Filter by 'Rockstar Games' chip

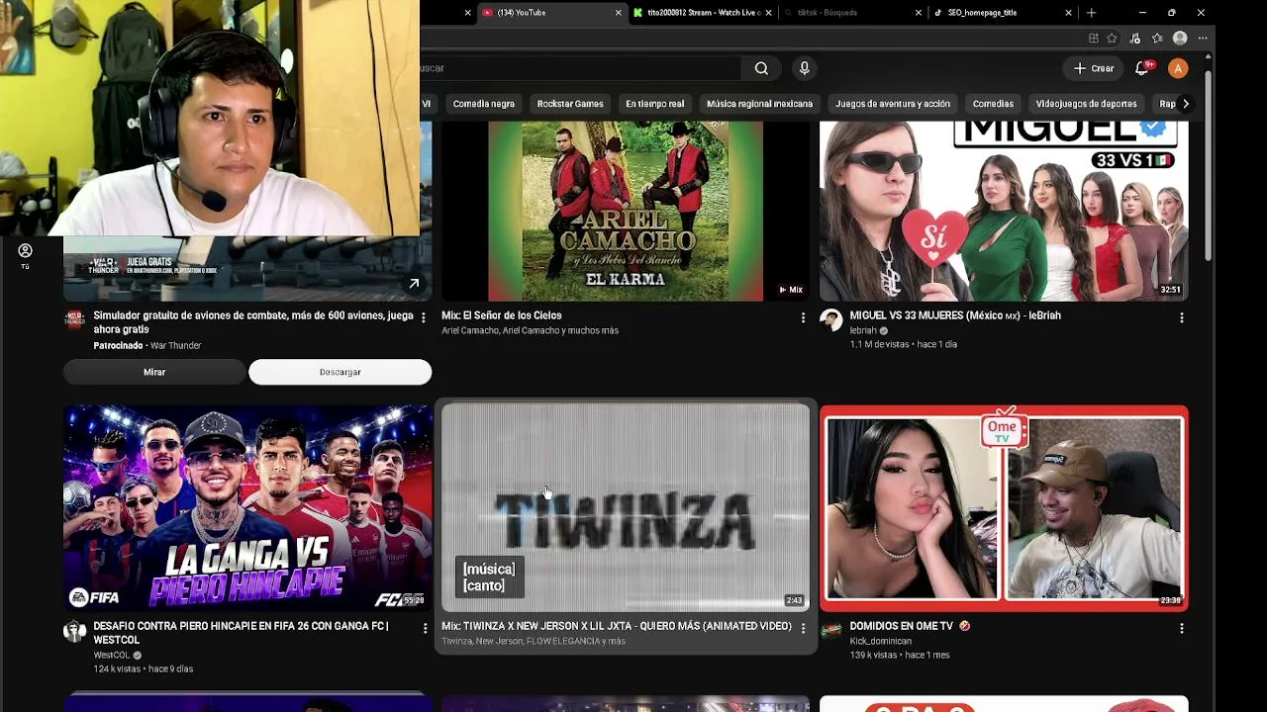(570, 104)
